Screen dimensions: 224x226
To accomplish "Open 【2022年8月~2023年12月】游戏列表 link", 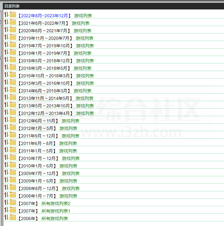I will pyautogui.click(x=55, y=16).
